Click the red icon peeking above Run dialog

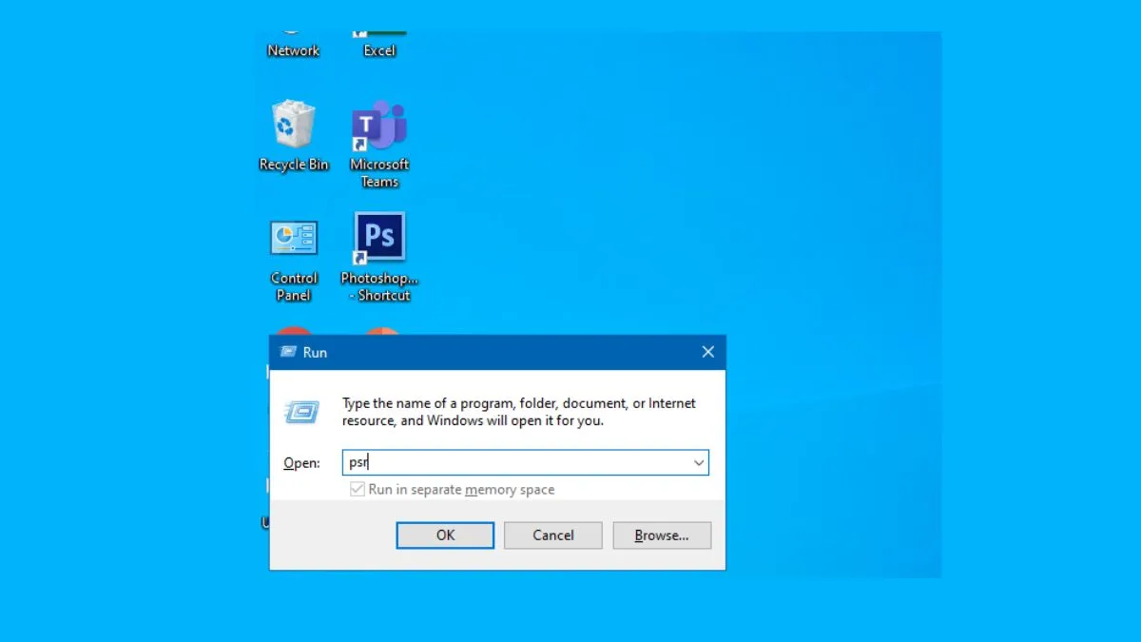293,330
